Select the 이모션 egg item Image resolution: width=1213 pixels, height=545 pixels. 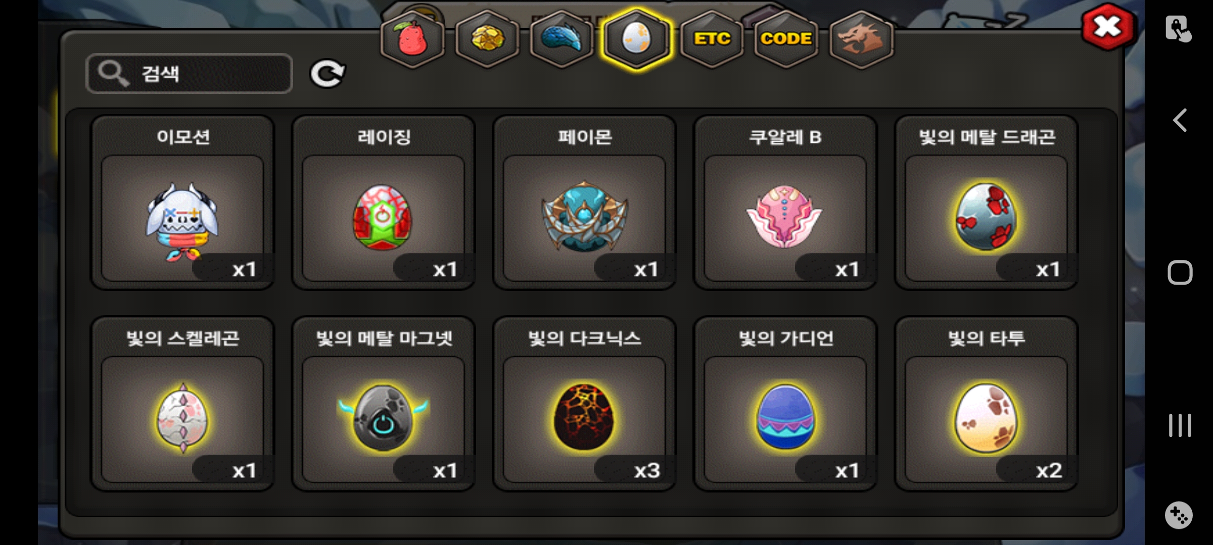(x=182, y=202)
